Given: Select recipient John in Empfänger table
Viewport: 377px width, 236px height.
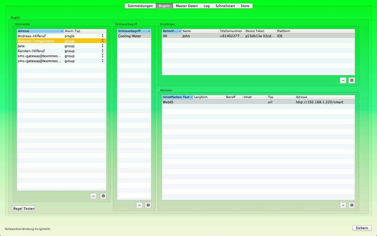Looking at the screenshot, I should pyautogui.click(x=258, y=36).
